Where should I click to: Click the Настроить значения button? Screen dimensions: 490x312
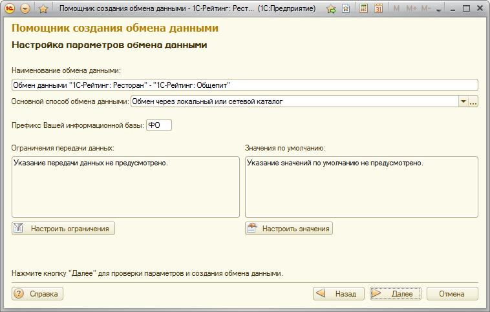pos(289,228)
